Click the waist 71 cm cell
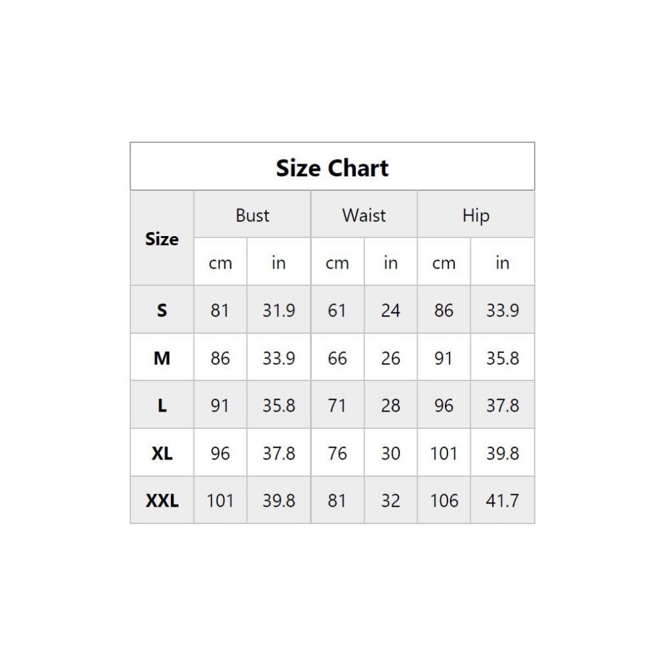The height and width of the screenshot is (665, 665). [x=337, y=405]
